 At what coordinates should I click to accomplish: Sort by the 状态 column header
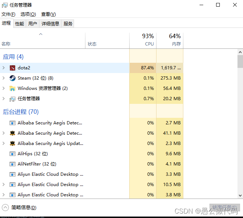pos(107,41)
